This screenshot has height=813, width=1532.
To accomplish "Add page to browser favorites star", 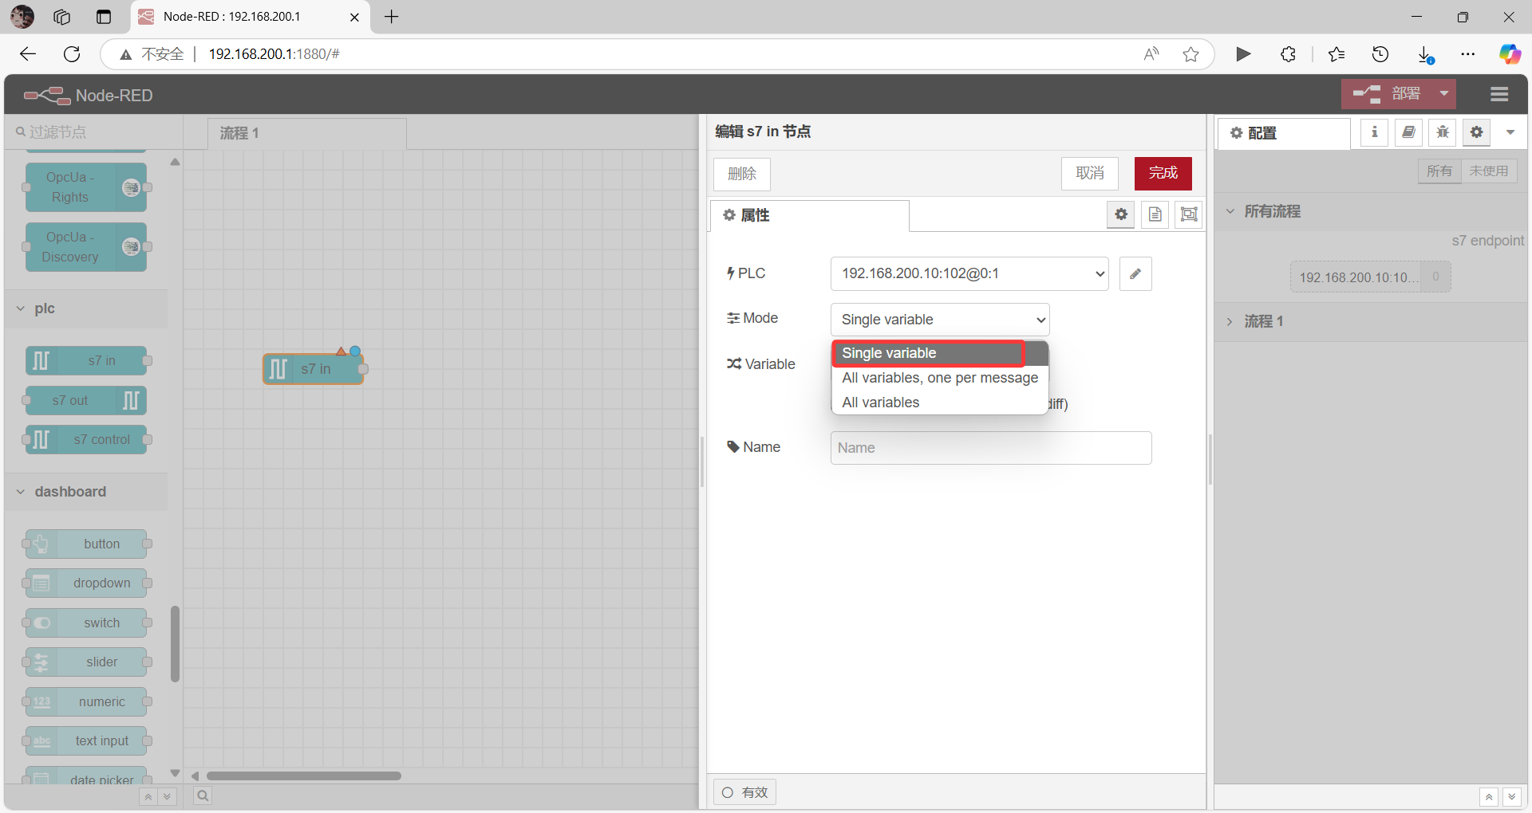I will pos(1190,54).
